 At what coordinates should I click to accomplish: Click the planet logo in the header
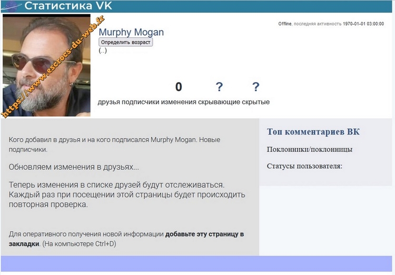[x=12, y=6]
